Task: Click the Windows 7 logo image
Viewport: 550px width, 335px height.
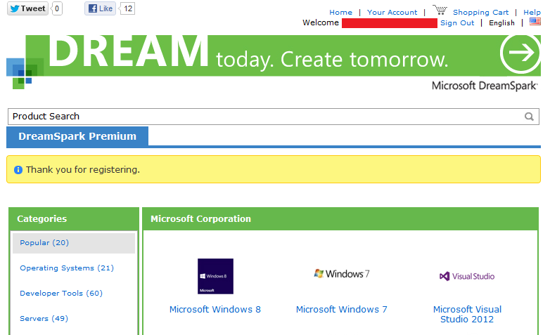Action: coord(342,274)
